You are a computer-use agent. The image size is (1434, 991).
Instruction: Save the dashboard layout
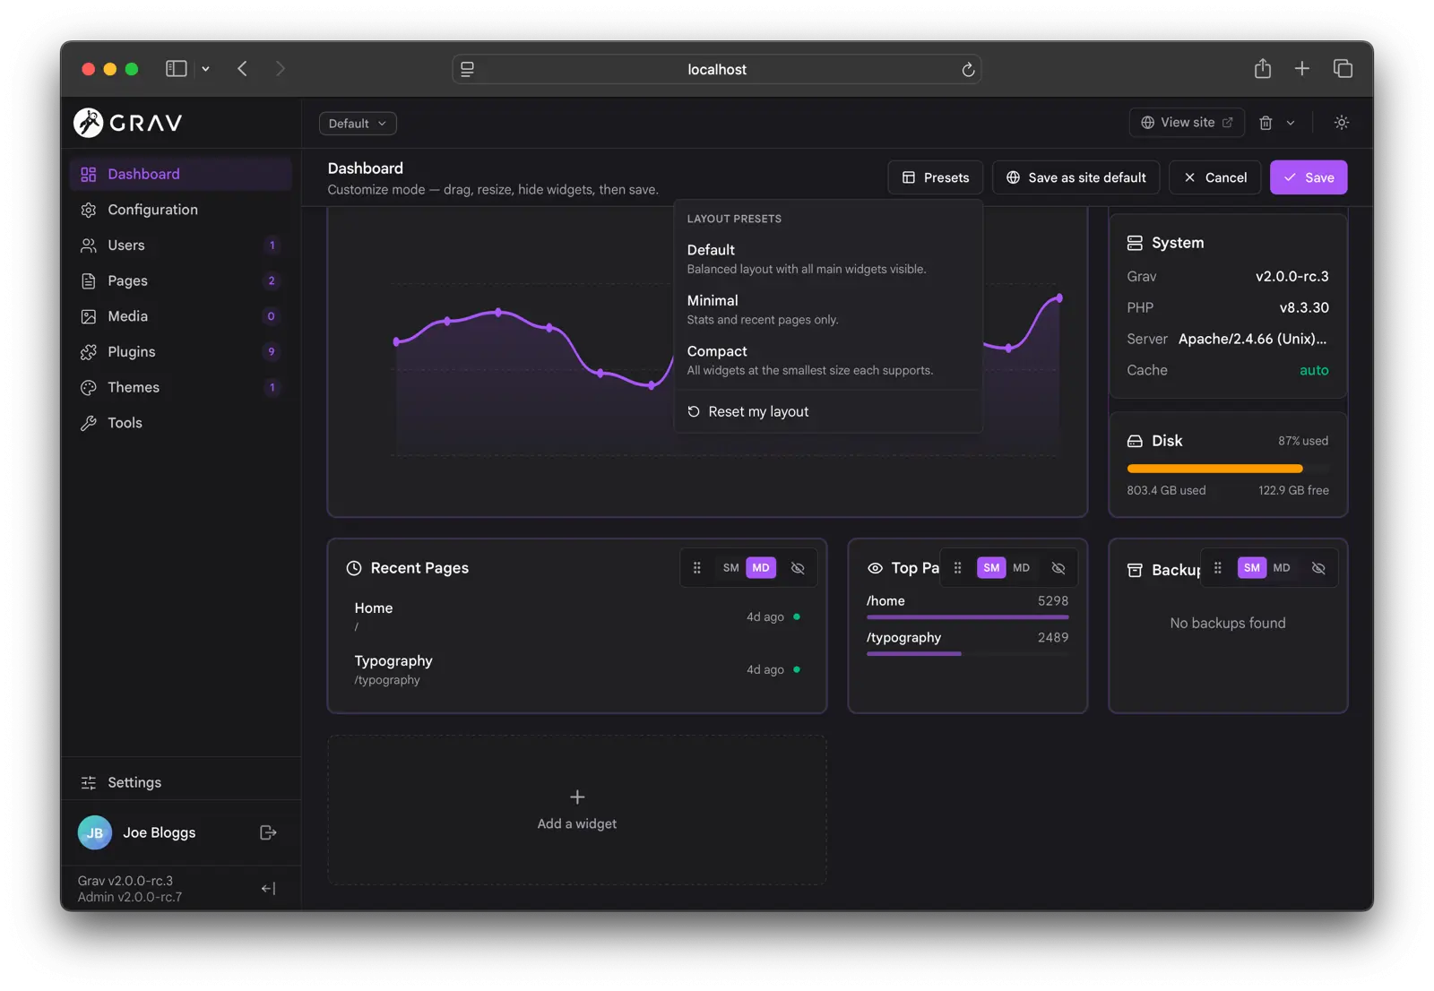[x=1309, y=177]
